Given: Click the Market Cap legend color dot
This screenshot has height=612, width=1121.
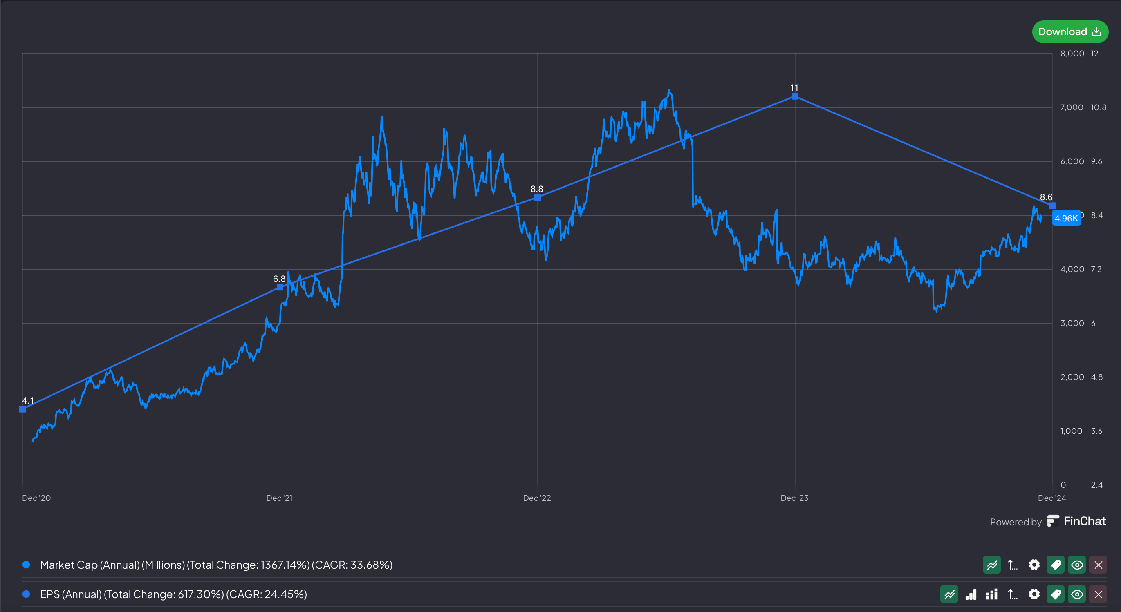Looking at the screenshot, I should click(x=26, y=565).
